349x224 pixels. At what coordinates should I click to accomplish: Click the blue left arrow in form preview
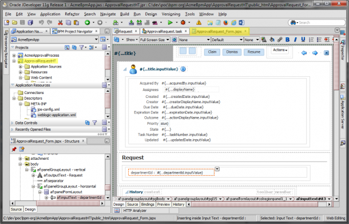click(304, 53)
